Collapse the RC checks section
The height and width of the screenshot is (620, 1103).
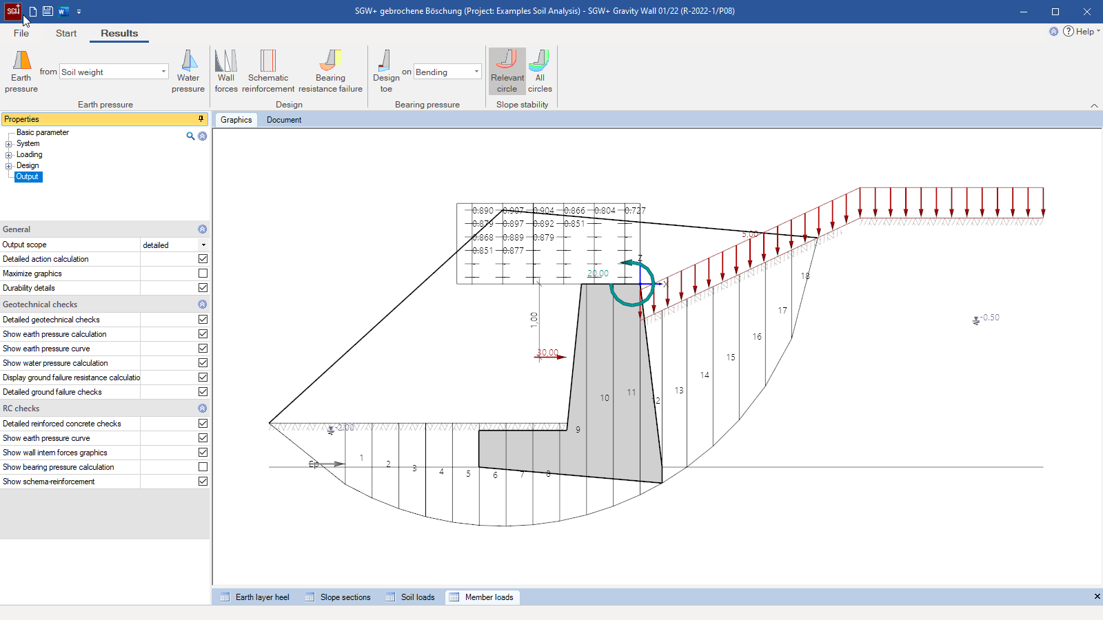click(202, 409)
